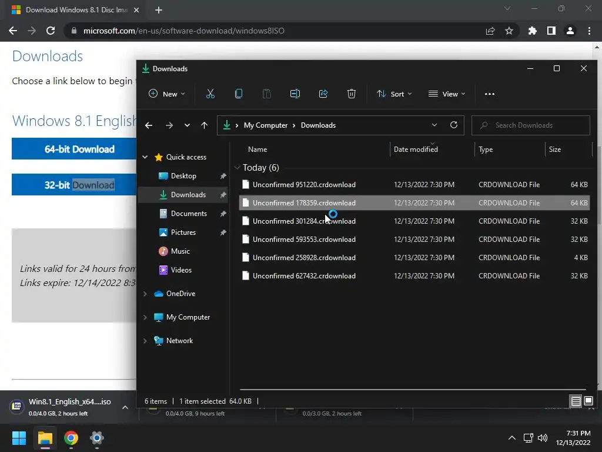
Task: Open the New item dropdown
Action: pyautogui.click(x=166, y=94)
